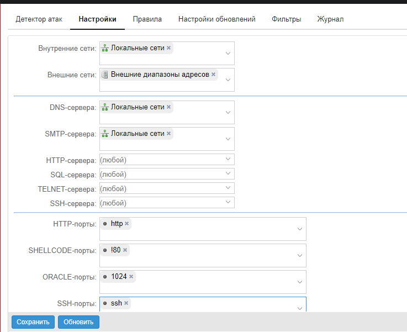The width and height of the screenshot is (407, 332).
Task: Remove http tag from HTTP-порты
Action: (x=126, y=224)
